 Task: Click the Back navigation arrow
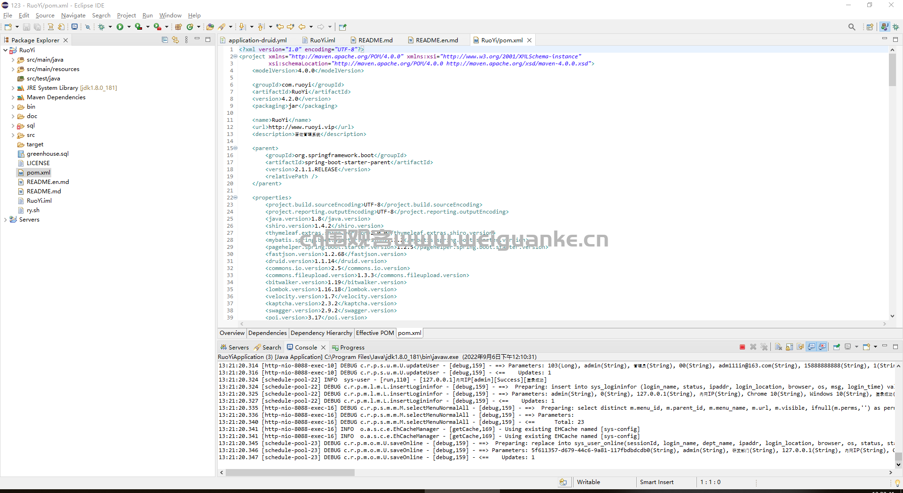(x=302, y=27)
